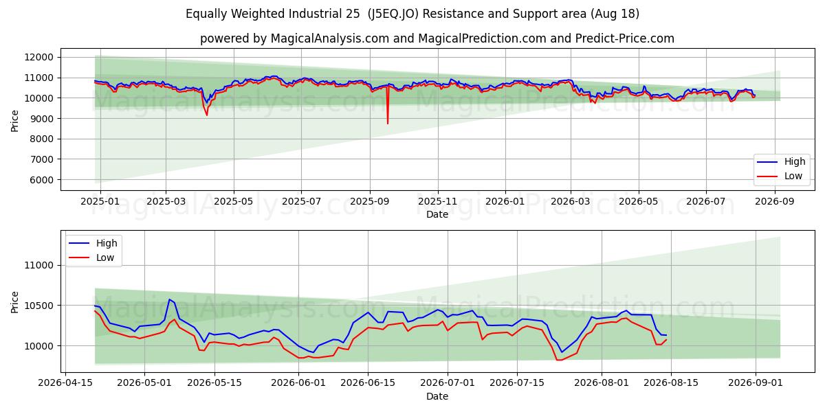Click the 10500 tick on the lower price axis
Screen dimensions: 825x412
click(x=40, y=306)
